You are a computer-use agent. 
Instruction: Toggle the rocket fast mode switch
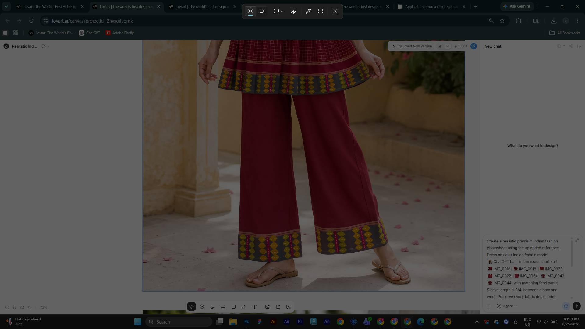coord(440,46)
